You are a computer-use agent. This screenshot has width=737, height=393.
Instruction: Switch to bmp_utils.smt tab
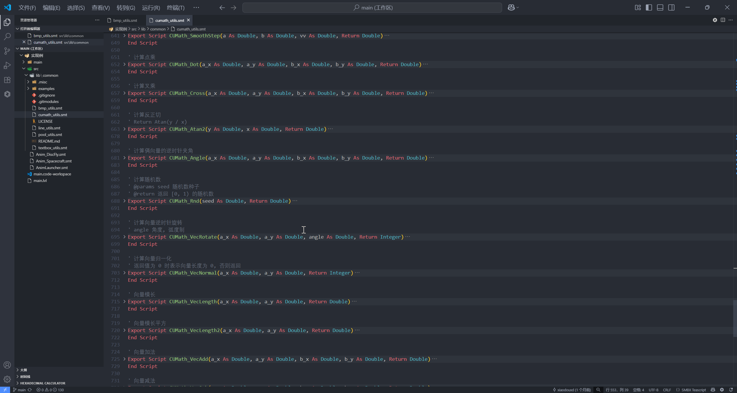[125, 20]
